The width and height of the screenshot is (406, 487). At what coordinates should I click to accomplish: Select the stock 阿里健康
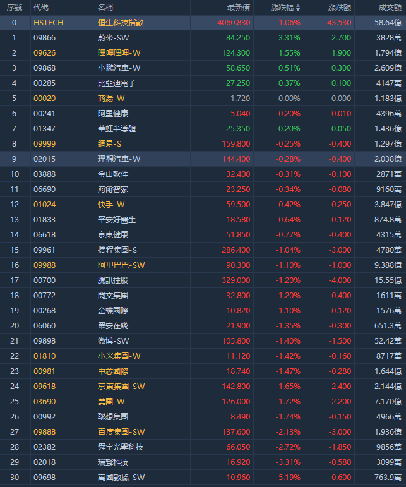[x=113, y=114]
